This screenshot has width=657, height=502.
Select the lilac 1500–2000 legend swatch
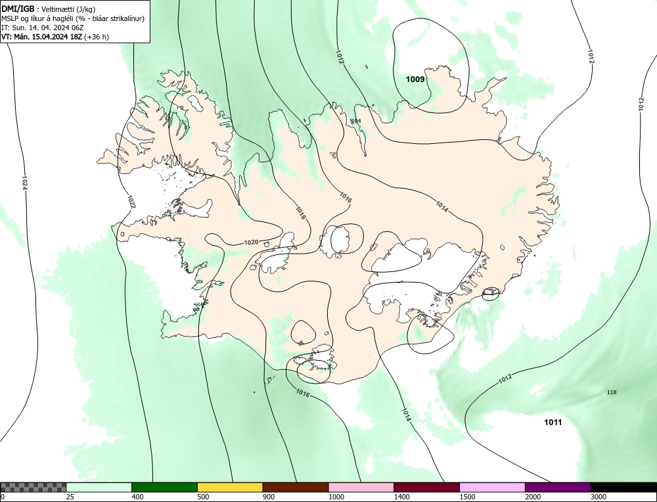492,487
